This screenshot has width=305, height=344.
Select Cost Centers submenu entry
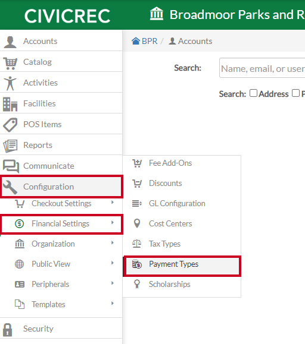182,224
